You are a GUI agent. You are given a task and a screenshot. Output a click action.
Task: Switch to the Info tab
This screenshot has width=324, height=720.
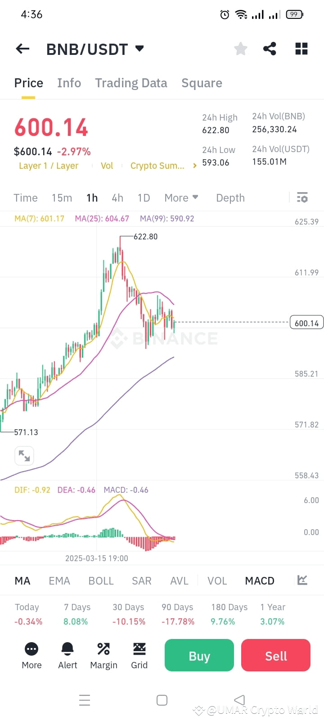click(69, 83)
